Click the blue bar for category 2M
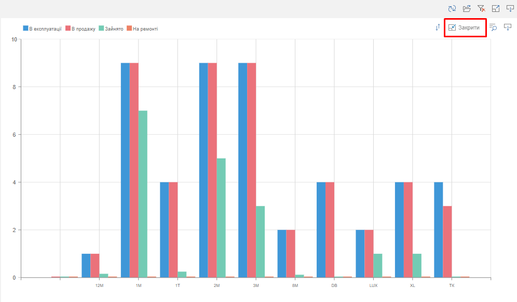Viewport: 517px width, 302px height. (203, 170)
